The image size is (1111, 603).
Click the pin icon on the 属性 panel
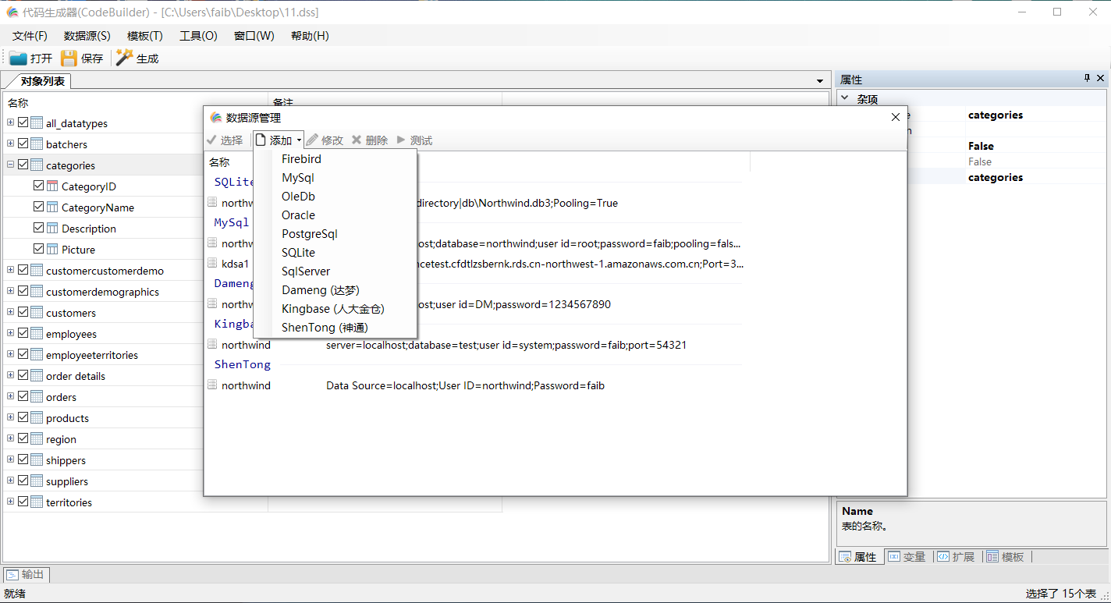[1086, 78]
